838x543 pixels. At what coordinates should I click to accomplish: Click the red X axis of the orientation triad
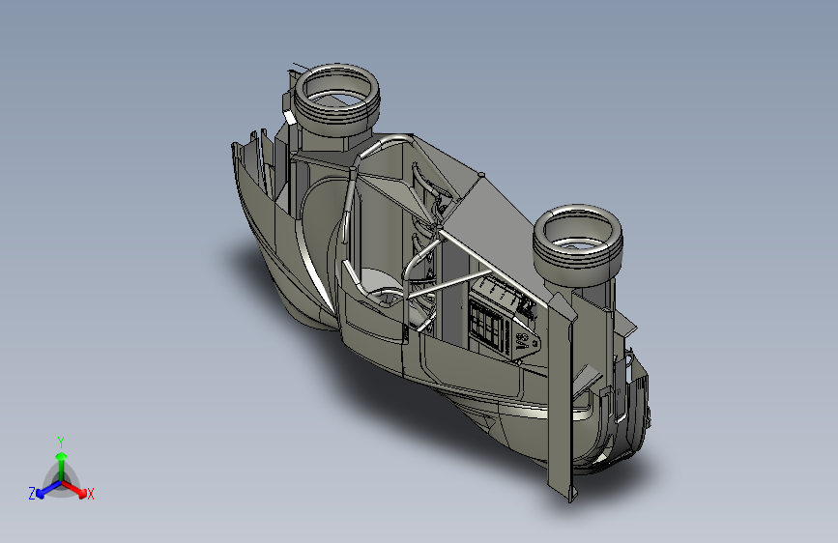(74, 489)
